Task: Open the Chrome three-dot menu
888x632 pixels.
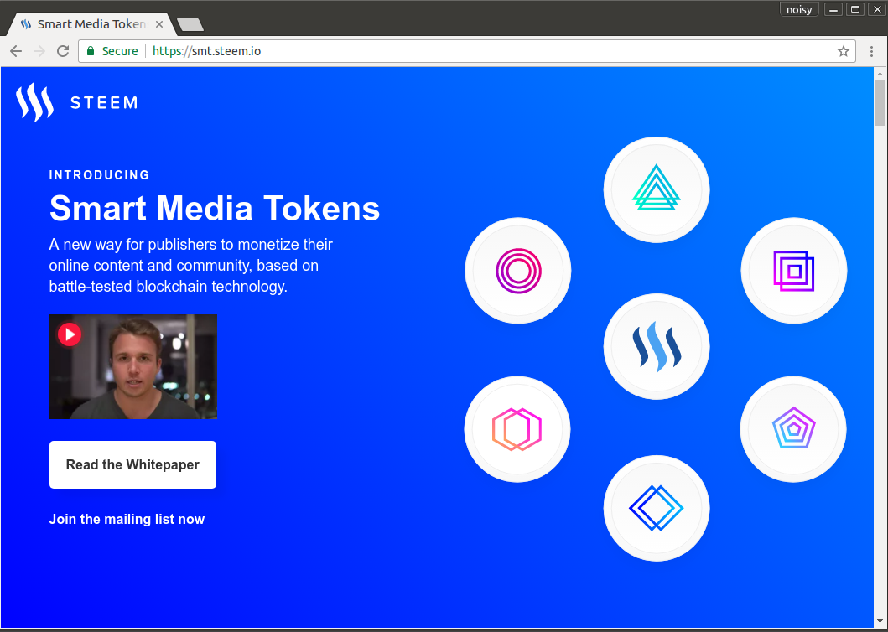Action: click(871, 51)
